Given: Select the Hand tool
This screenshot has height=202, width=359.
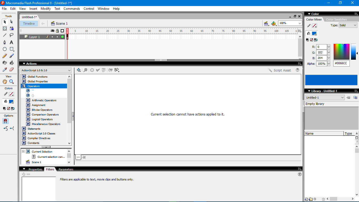Looking at the screenshot, I should coord(5,82).
